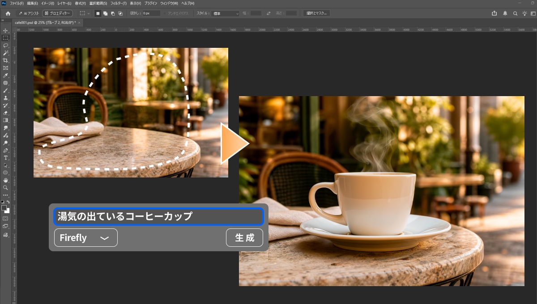Select the Move tool

[6, 31]
